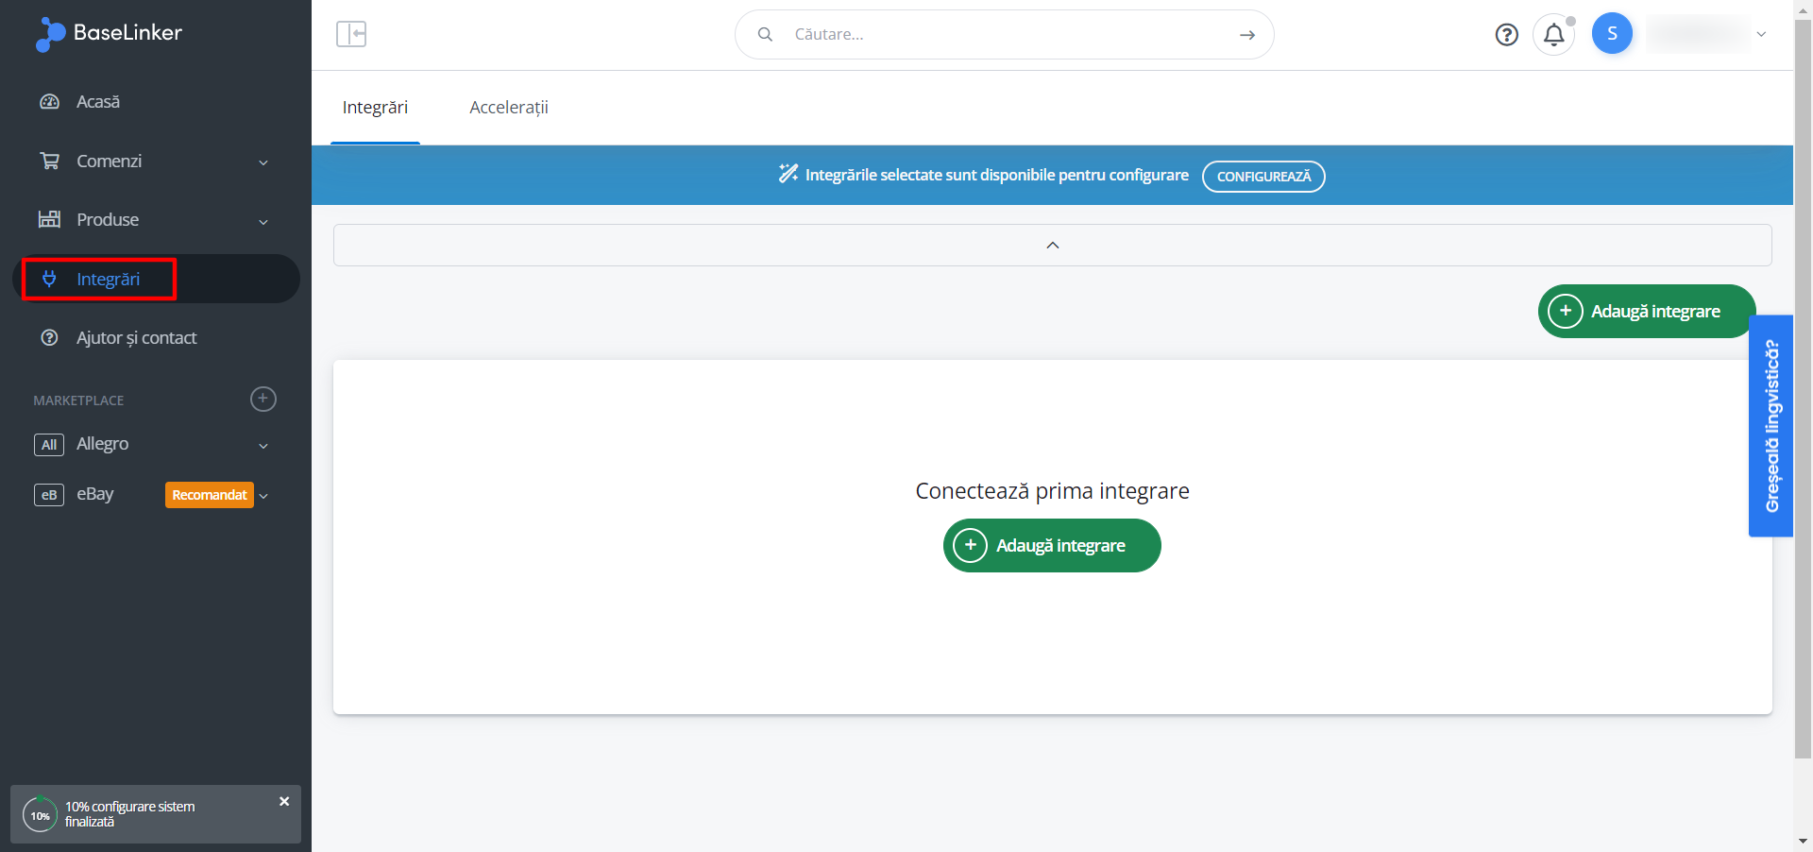This screenshot has height=852, width=1813.
Task: Toggle the sidebar collapse icon
Action: (351, 34)
